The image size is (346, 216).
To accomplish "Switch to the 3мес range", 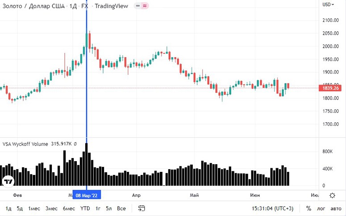I will (x=51, y=208).
